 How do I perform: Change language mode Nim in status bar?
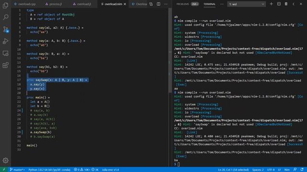(x=287, y=170)
